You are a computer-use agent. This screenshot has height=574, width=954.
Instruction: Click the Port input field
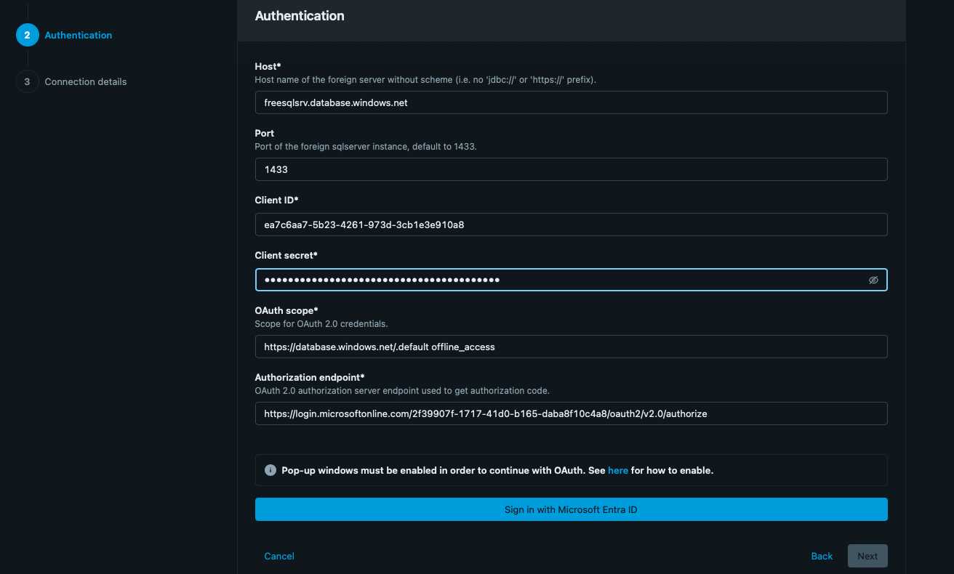pos(571,169)
